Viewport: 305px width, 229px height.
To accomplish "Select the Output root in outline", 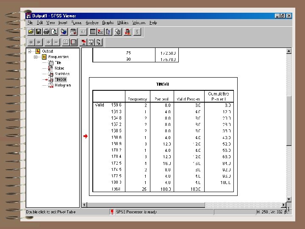I will coord(47,51).
